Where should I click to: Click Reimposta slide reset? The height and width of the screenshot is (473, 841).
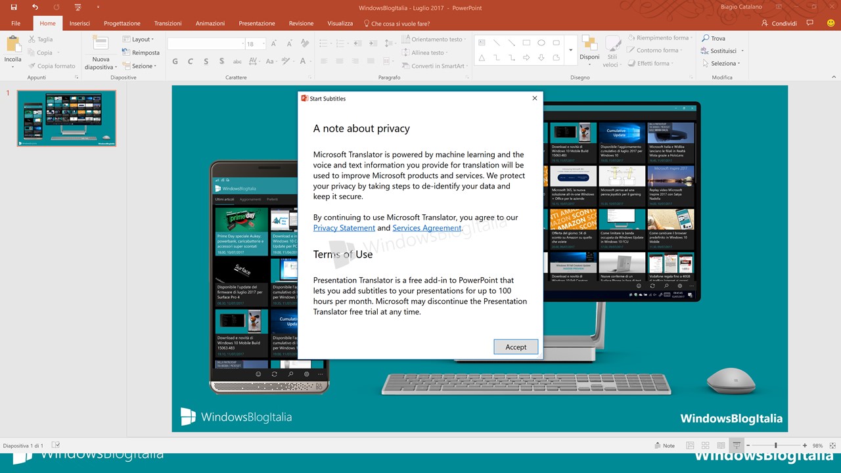click(141, 53)
